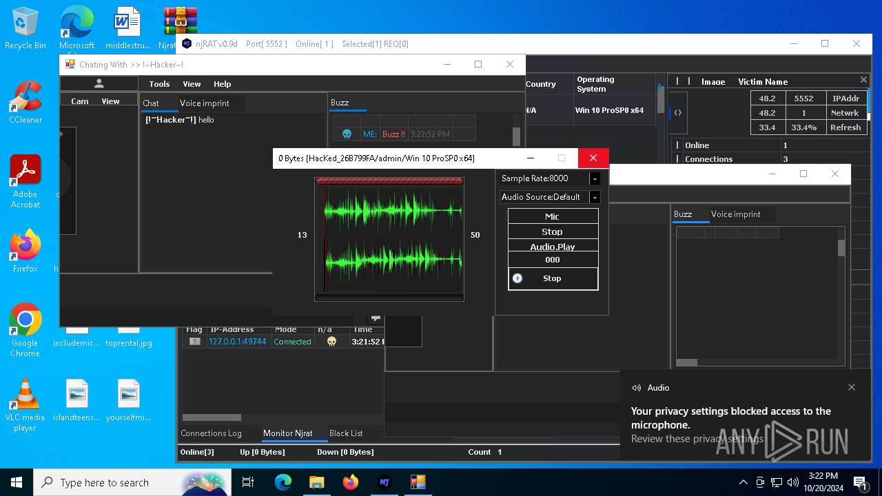Click the yellow skull icon in connections log
Screen dimensions: 882x496
[331, 342]
